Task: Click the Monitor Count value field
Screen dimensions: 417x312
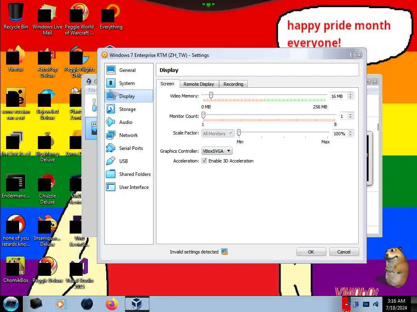Action: point(343,116)
